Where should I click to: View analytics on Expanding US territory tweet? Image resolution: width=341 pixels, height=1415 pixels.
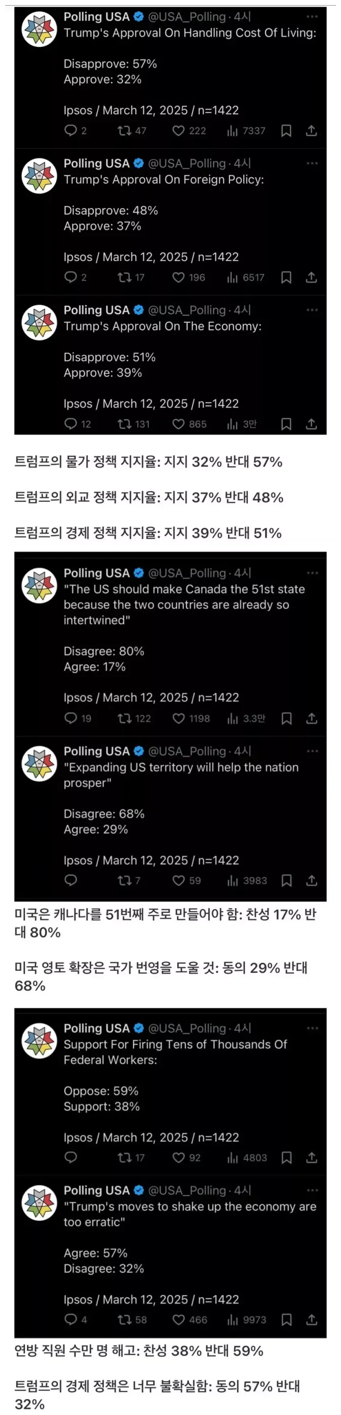(x=247, y=881)
